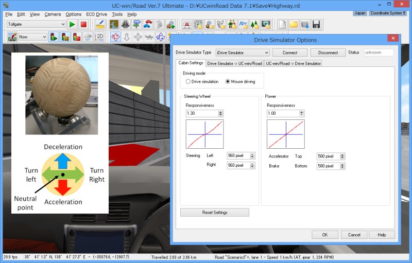Adjust Steering Left pixel spinner
412x263 pixels.
[252, 155]
